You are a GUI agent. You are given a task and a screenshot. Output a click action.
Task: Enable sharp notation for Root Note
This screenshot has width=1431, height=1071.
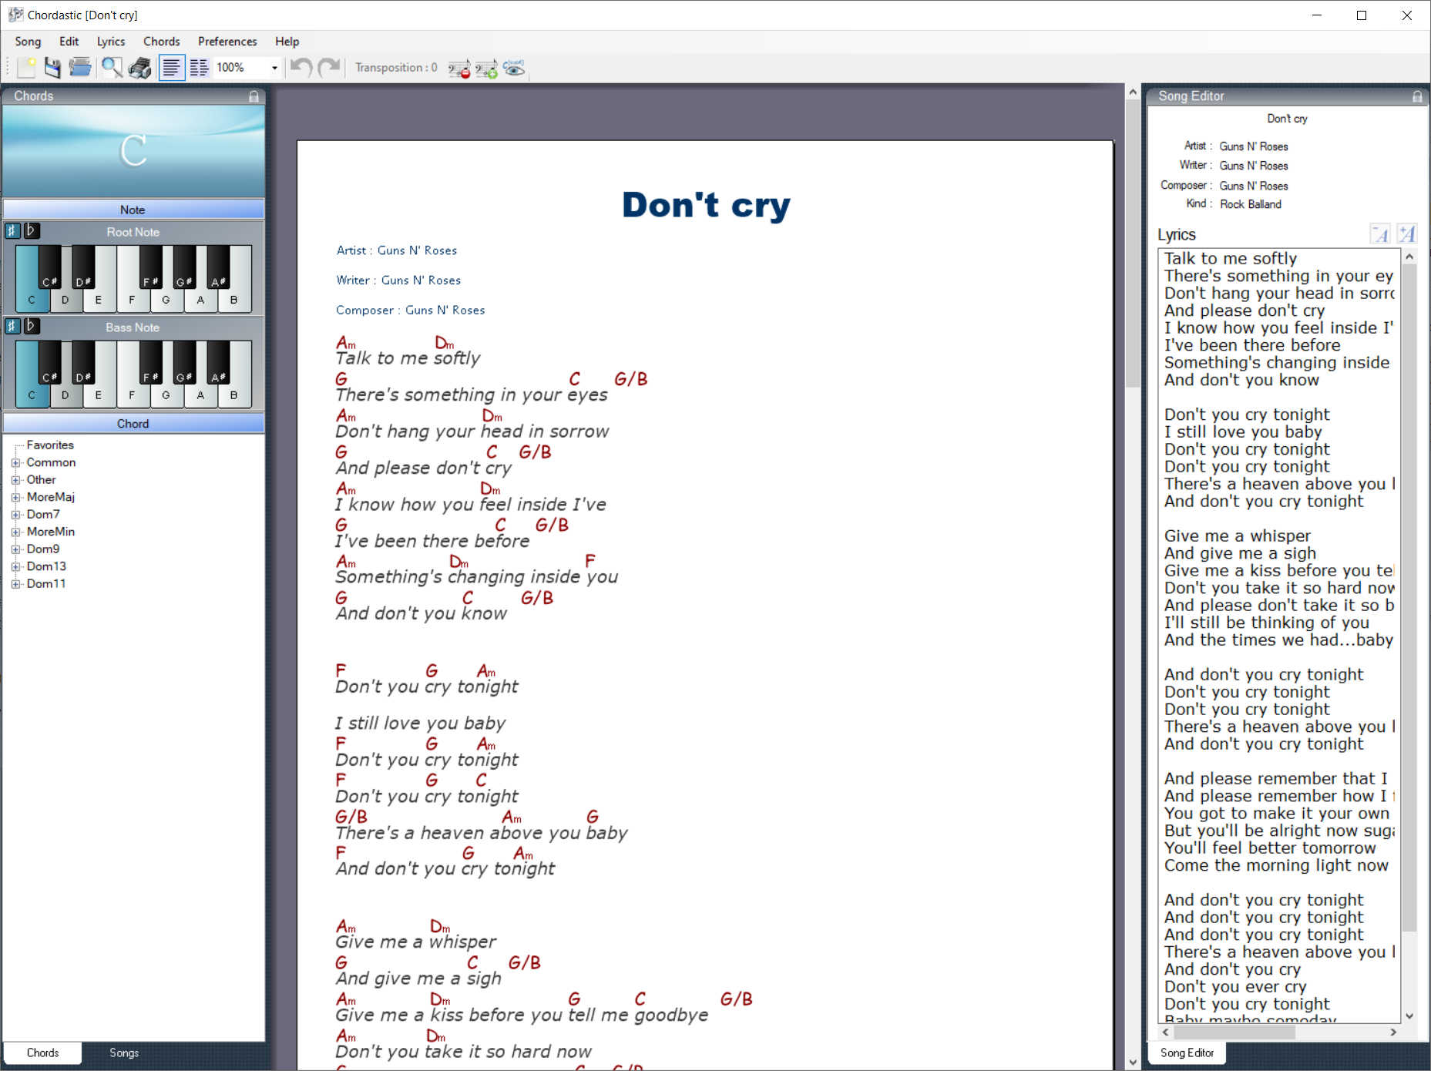[x=12, y=230]
